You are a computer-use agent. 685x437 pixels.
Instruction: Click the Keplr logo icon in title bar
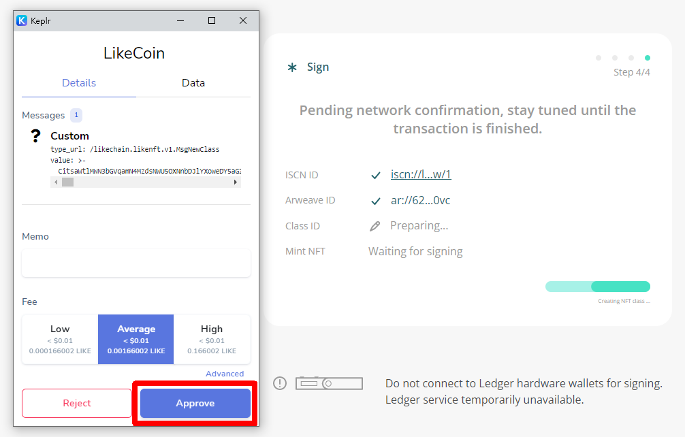(22, 20)
